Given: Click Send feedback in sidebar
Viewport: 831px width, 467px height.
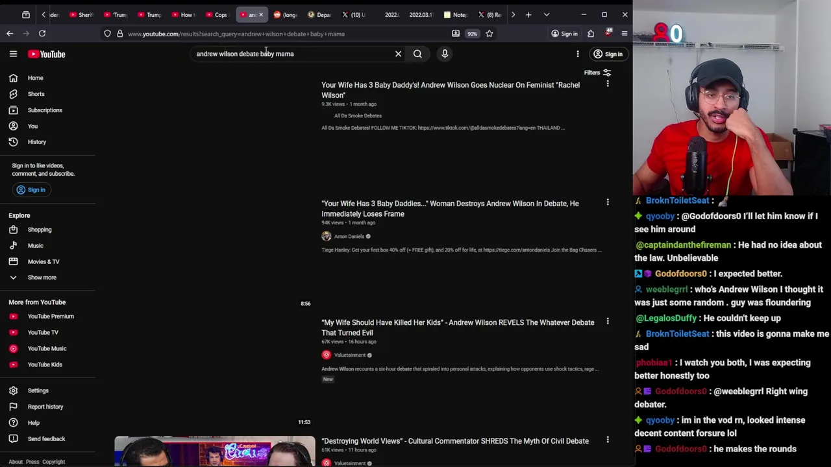Looking at the screenshot, I should [47, 438].
